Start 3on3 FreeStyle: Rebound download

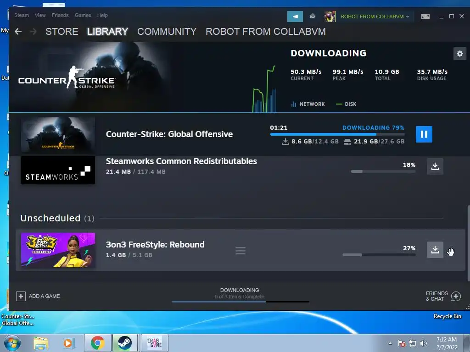click(435, 250)
